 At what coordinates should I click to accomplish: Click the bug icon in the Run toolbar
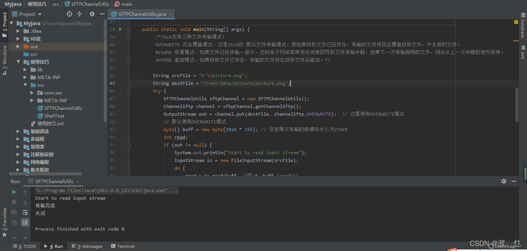coord(14,222)
